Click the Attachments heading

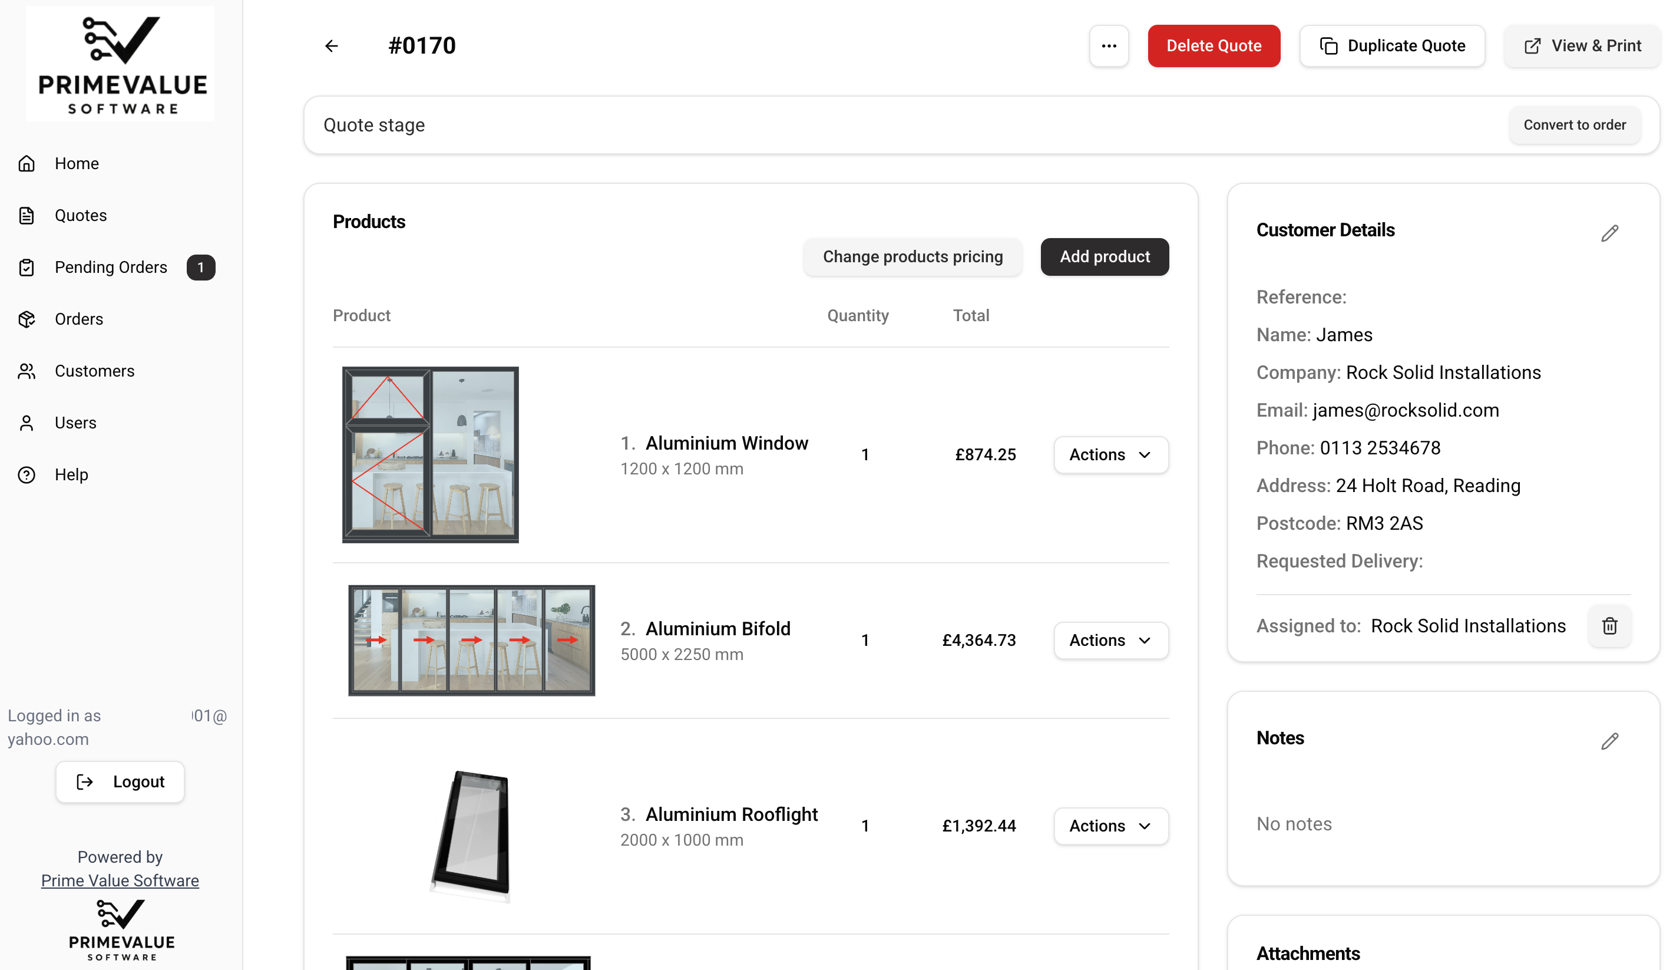1308,954
